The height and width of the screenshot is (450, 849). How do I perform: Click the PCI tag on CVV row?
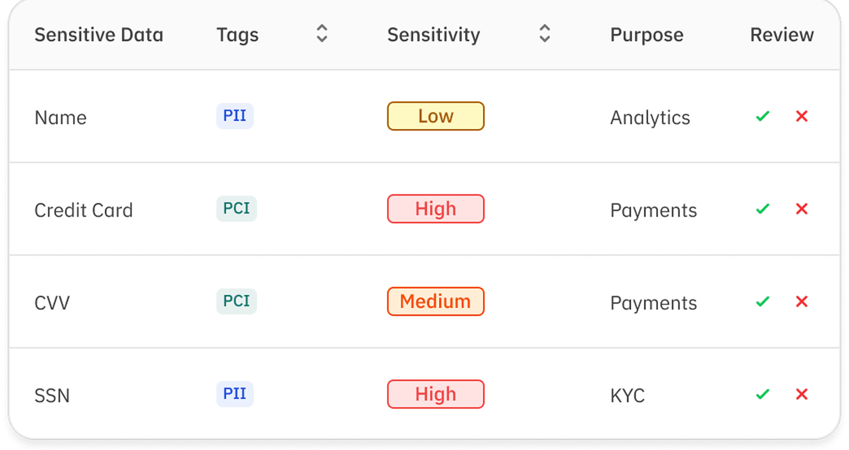click(x=236, y=301)
